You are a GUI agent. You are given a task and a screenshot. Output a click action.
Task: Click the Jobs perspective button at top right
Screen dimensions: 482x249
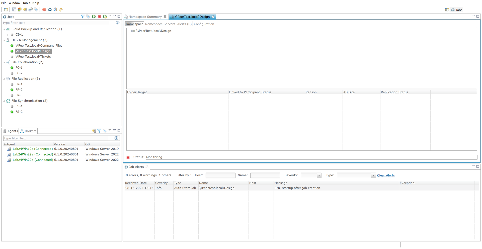[457, 10]
